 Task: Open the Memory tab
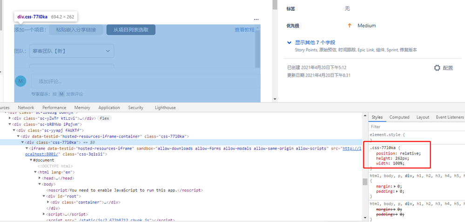(82, 108)
